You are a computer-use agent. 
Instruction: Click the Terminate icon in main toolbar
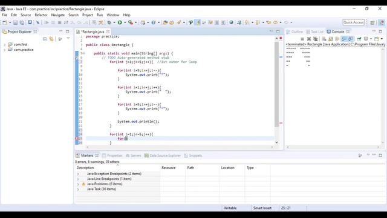point(59,22)
